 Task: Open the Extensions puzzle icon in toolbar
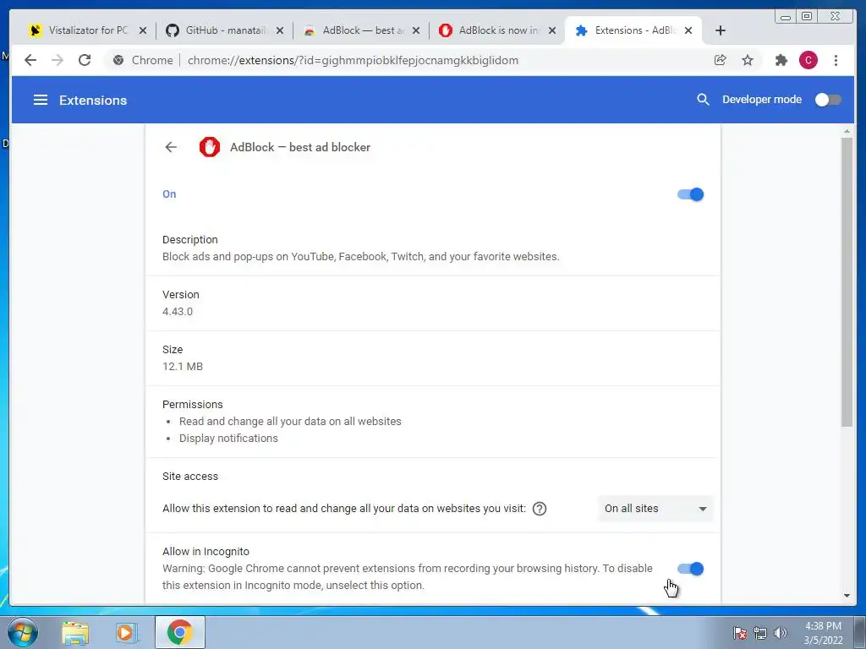tap(781, 60)
